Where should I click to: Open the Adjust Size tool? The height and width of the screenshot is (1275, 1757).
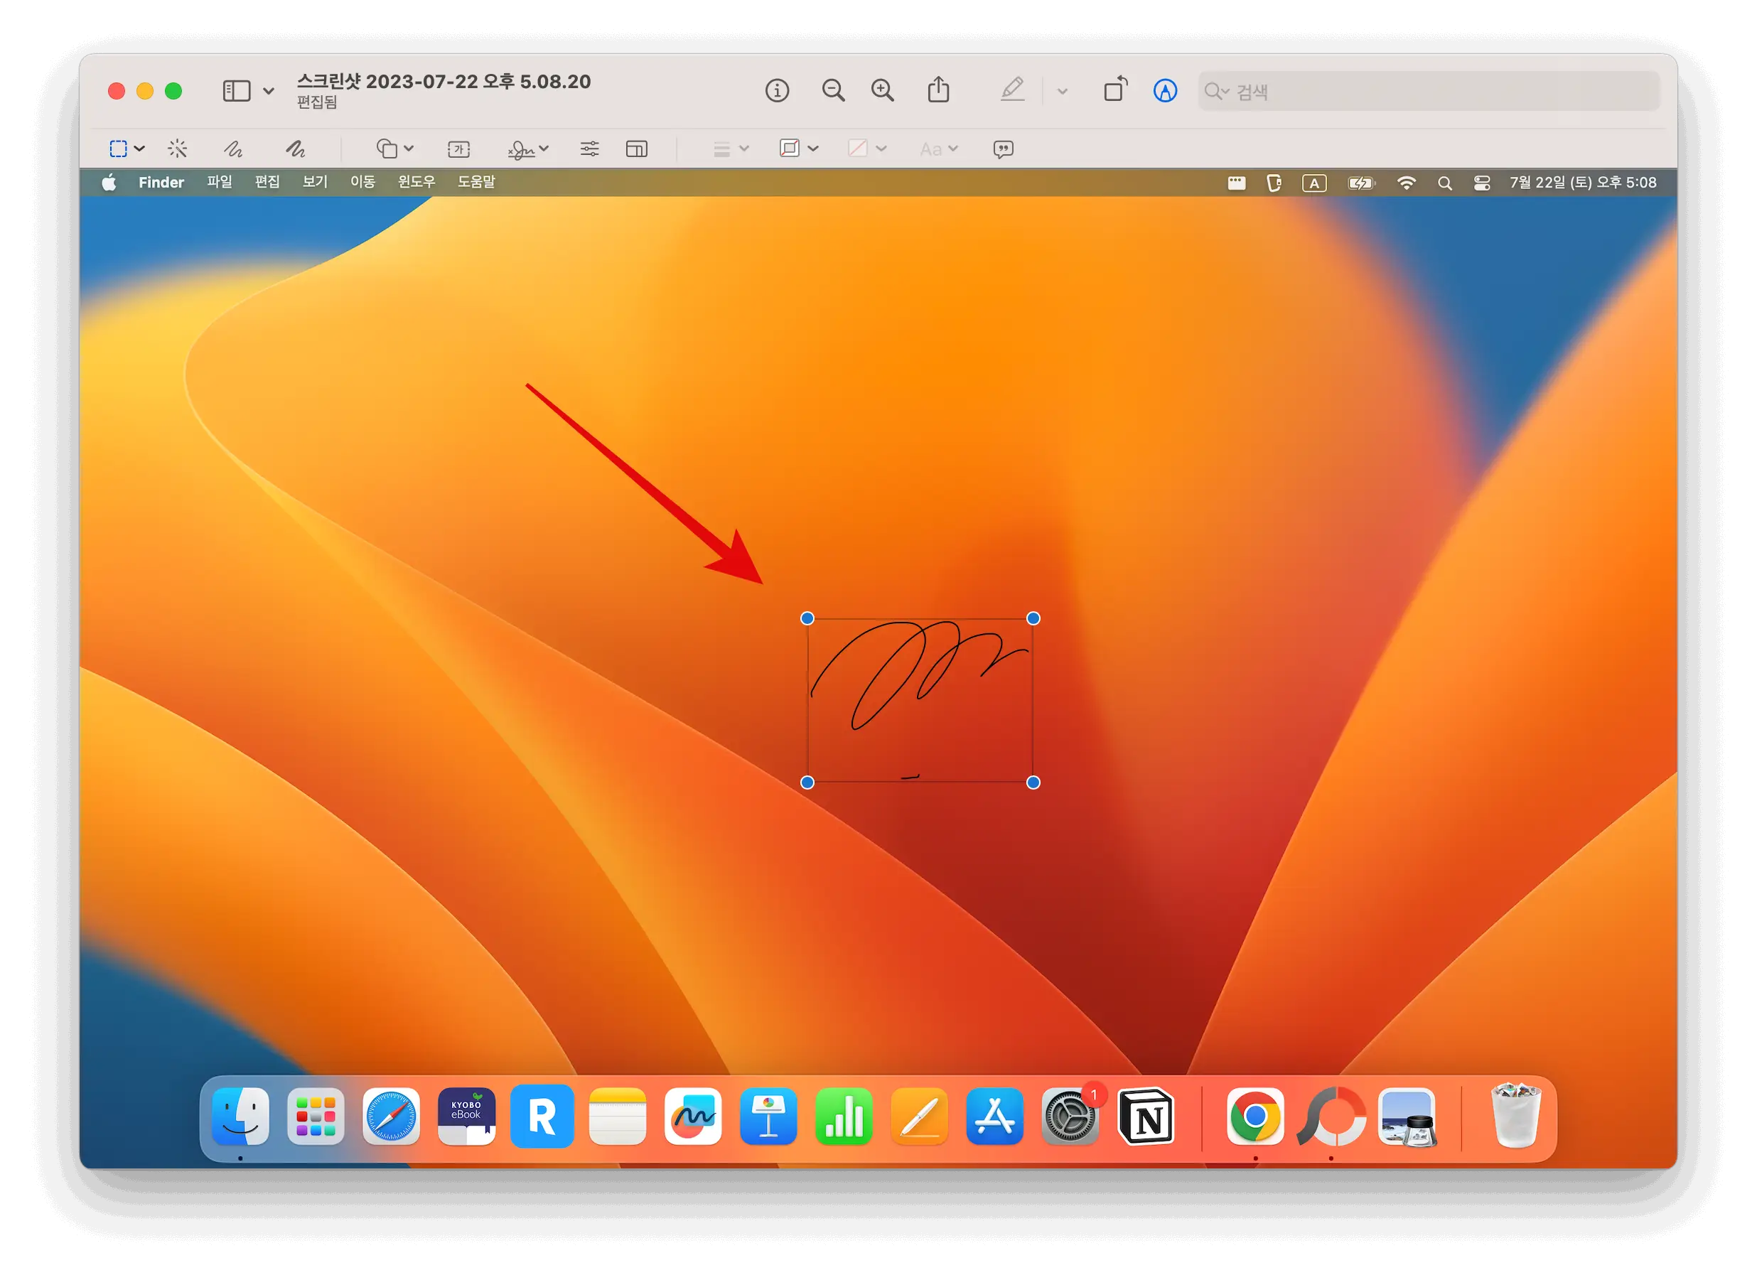click(x=637, y=149)
